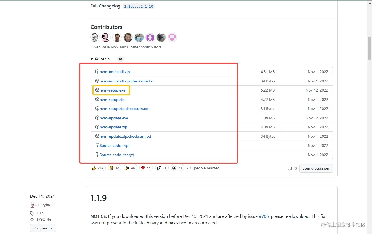Open the 1.1.9 release title
Image resolution: width=372 pixels, height=234 pixels.
pyautogui.click(x=99, y=198)
